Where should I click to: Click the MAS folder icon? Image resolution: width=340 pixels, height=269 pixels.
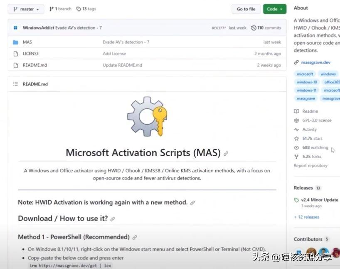point(16,42)
